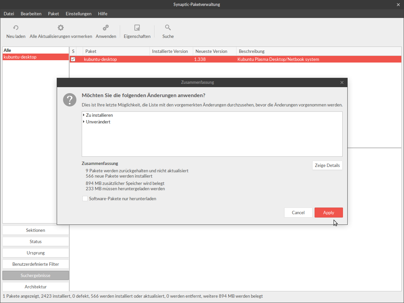Sort by the Paket column header

point(116,51)
